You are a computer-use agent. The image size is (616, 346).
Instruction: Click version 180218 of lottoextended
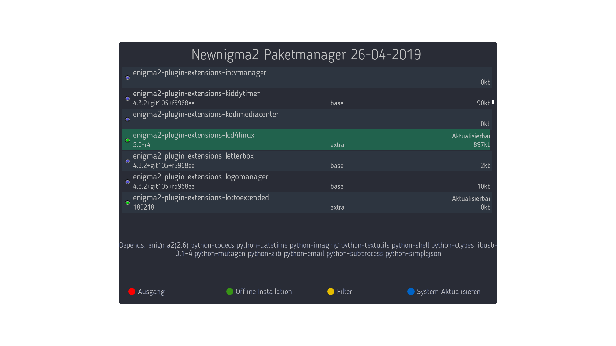tap(144, 207)
